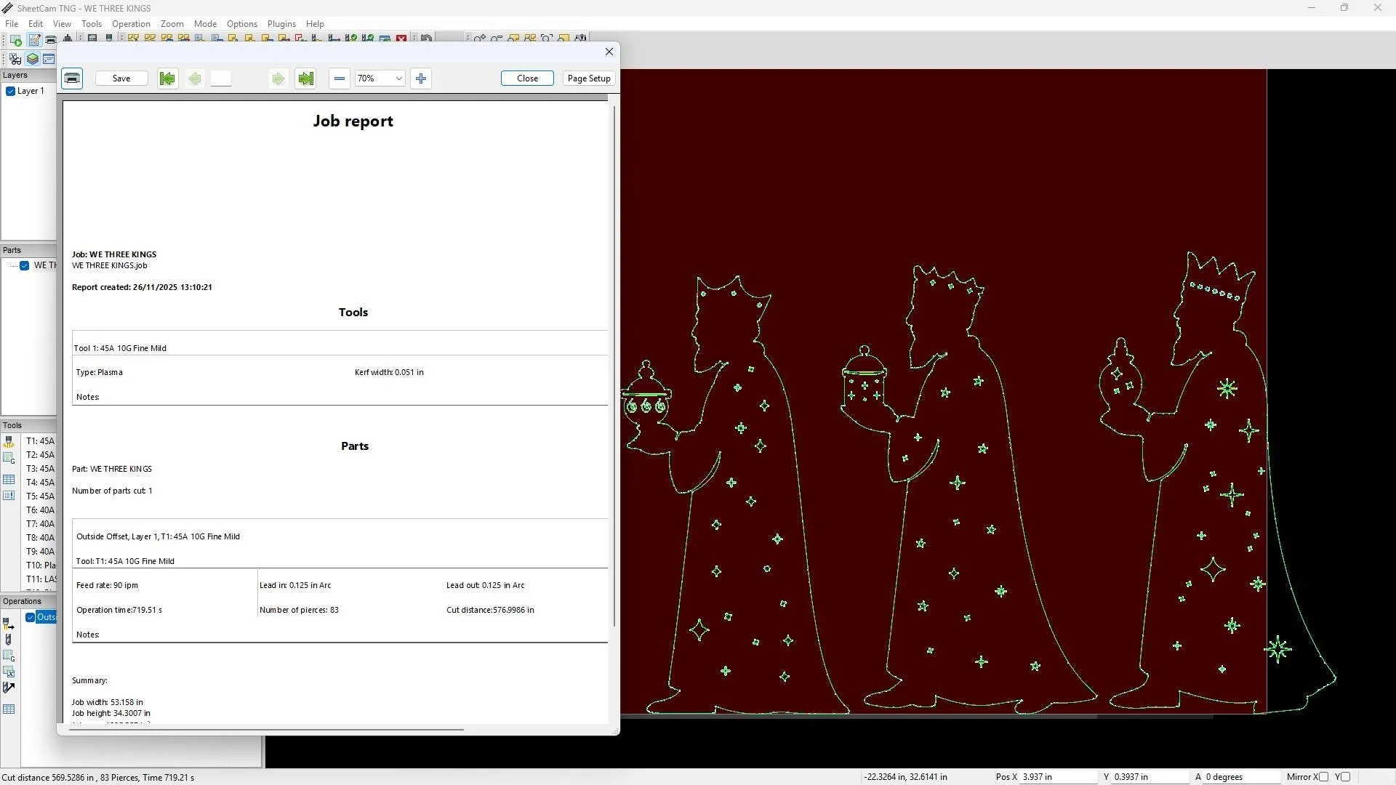Jump to last page of report
Image resolution: width=1396 pixels, height=785 pixels.
[305, 78]
